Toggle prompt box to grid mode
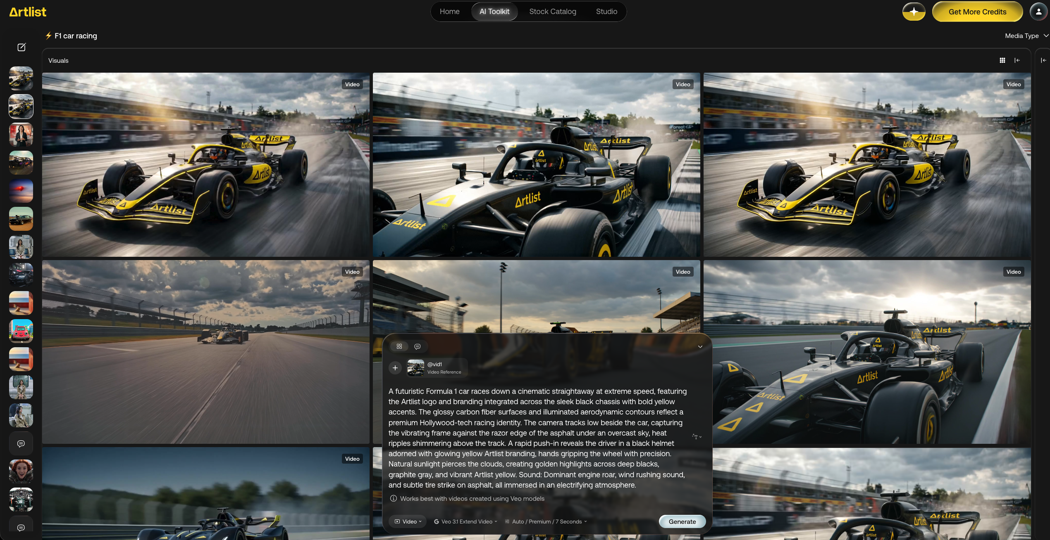 [399, 346]
